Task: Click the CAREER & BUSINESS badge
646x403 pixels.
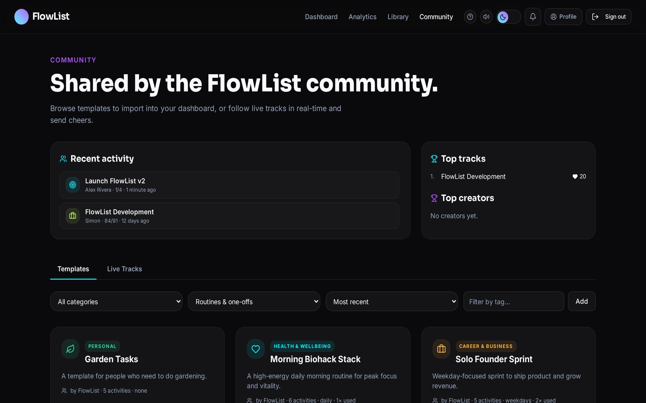Action: click(x=486, y=346)
